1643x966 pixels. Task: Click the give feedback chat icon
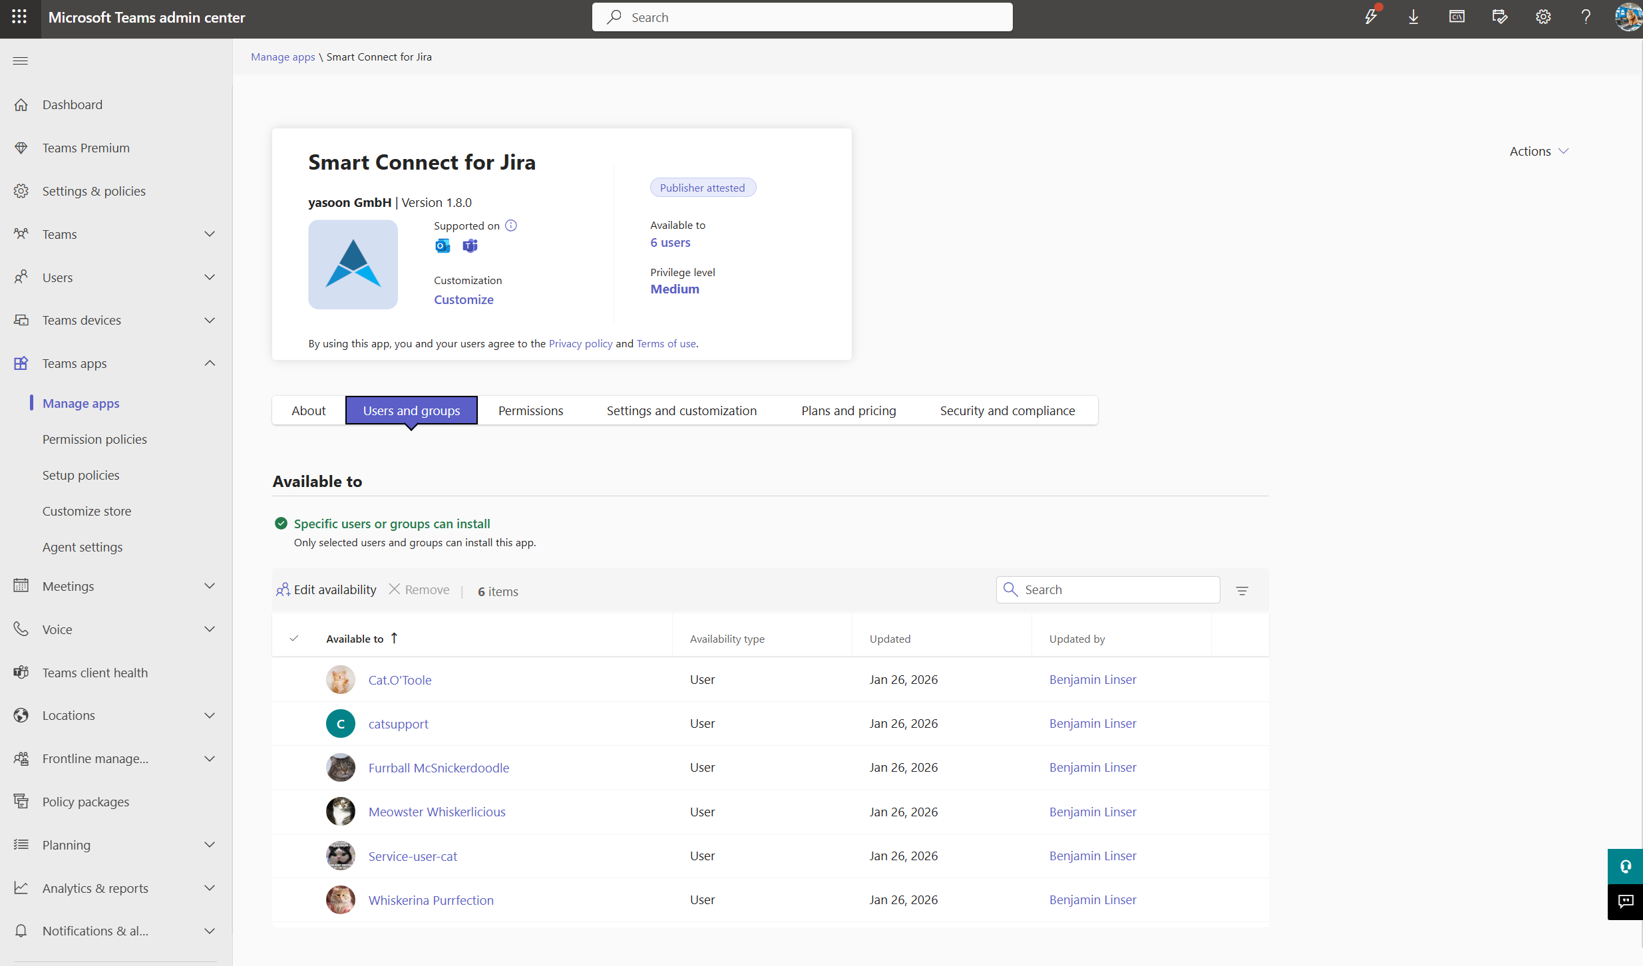1625,901
